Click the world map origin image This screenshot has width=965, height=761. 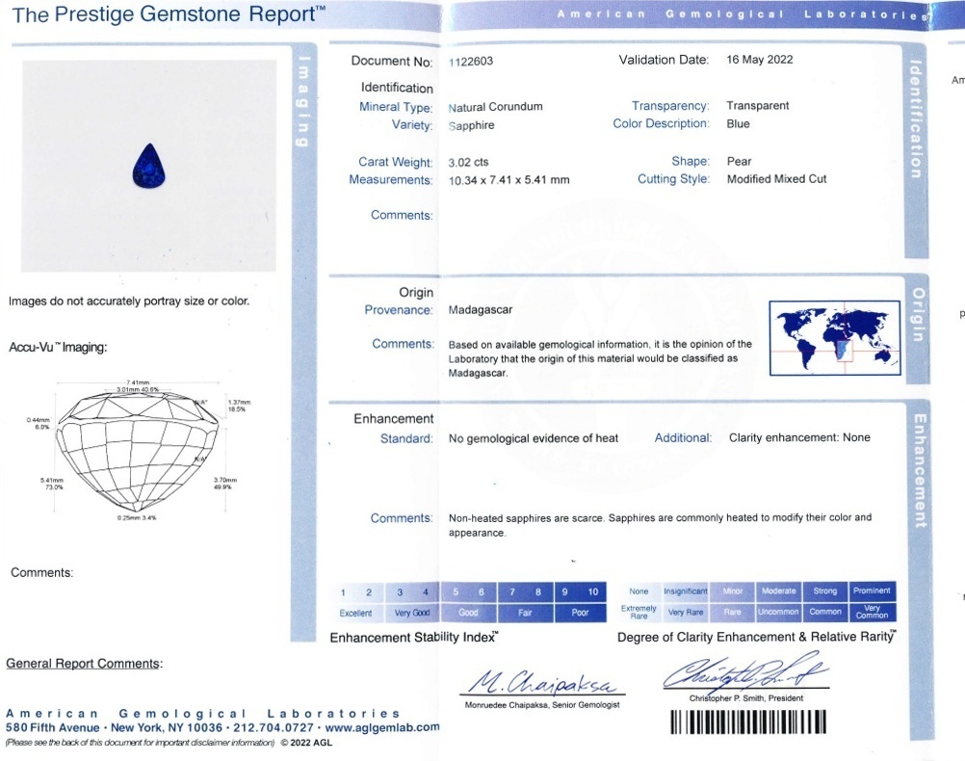click(x=833, y=337)
